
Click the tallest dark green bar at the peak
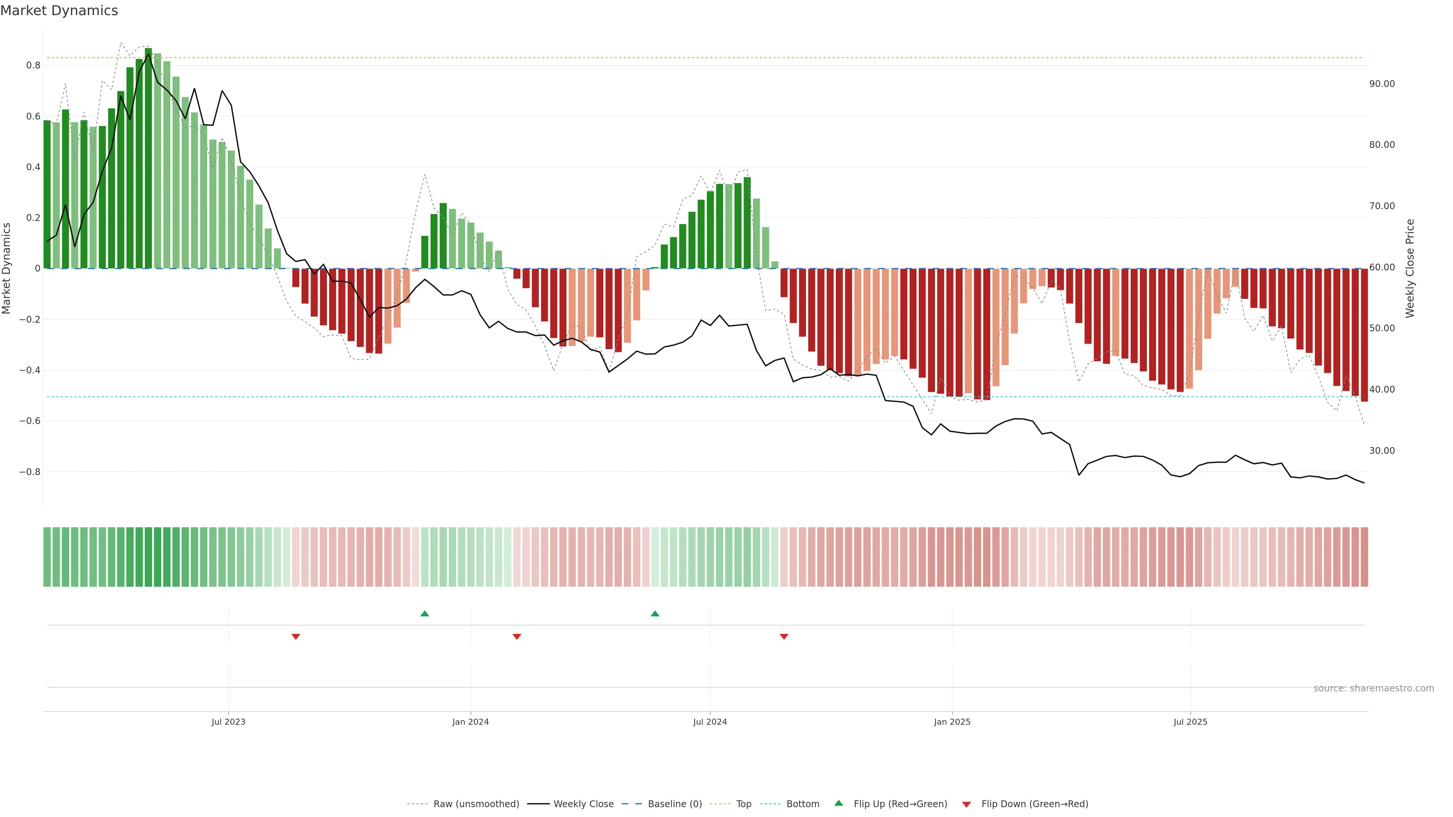point(148,158)
